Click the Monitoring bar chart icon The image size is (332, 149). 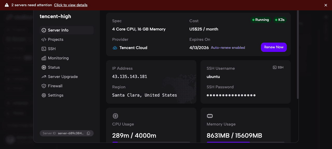tap(44, 58)
